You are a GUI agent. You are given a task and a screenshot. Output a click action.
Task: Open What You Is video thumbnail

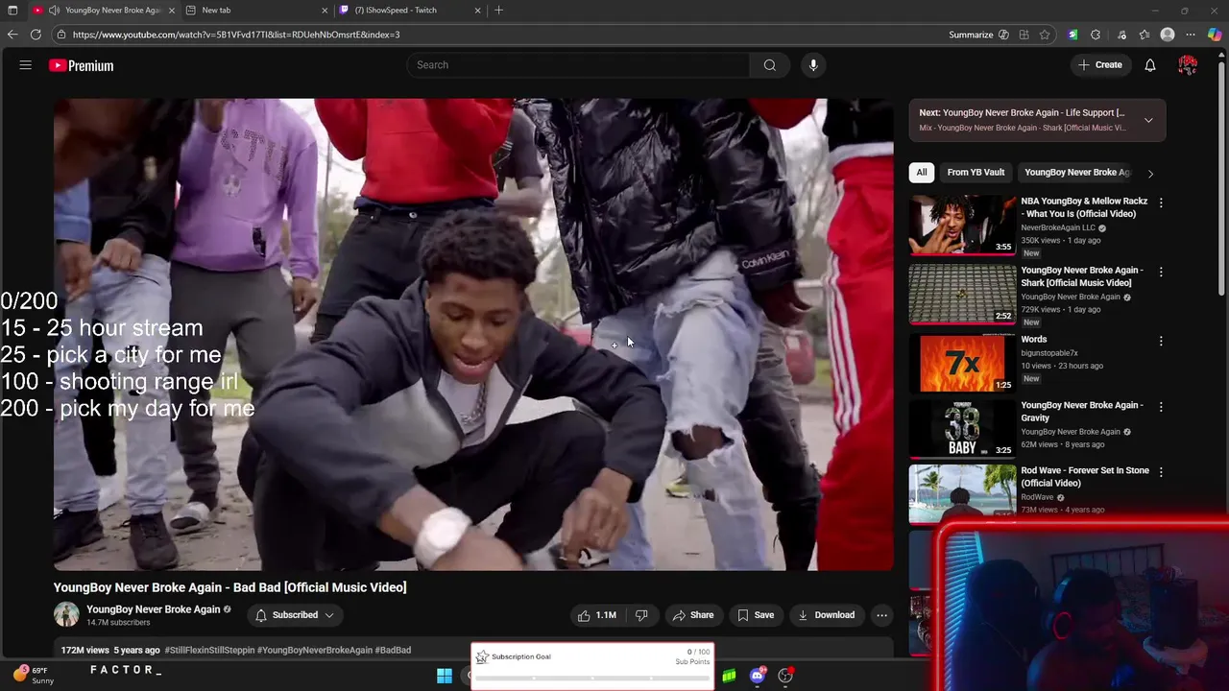[962, 225]
